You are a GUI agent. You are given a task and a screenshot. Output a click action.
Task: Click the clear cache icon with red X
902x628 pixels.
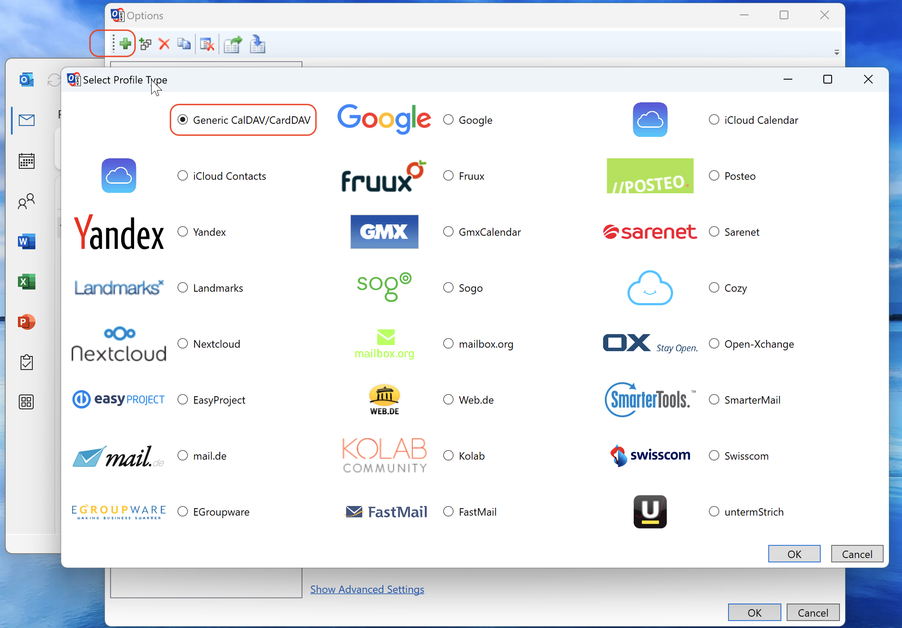click(x=207, y=44)
